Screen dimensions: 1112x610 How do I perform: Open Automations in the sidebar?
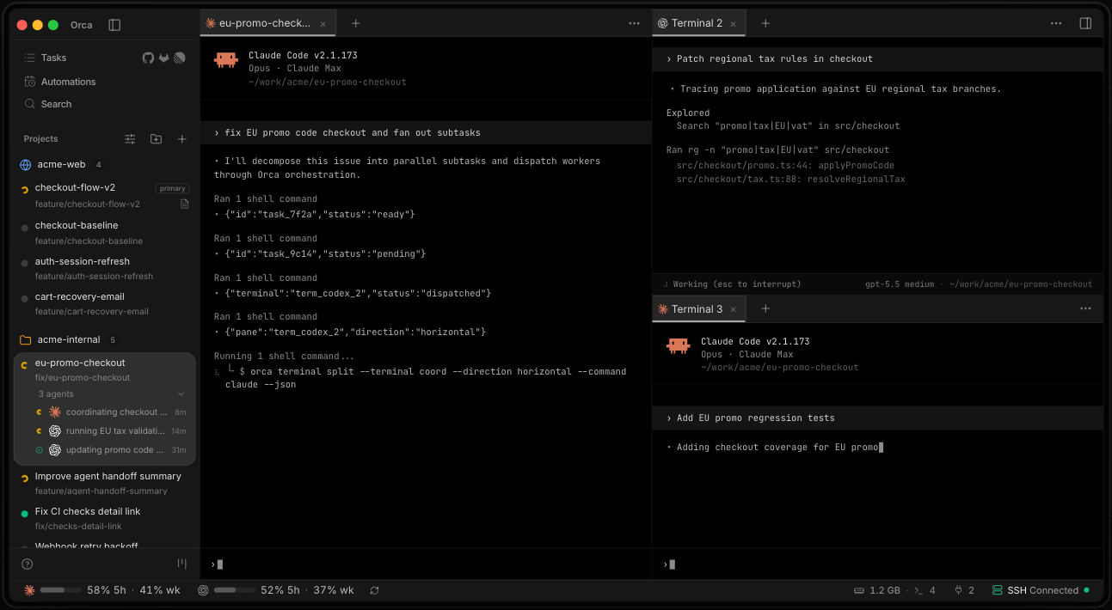(x=60, y=82)
